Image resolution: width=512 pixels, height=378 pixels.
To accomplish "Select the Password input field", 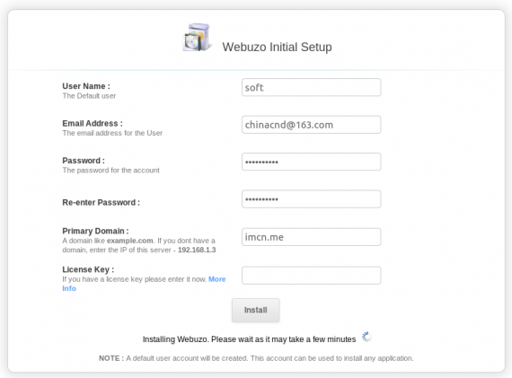I will coord(311,162).
